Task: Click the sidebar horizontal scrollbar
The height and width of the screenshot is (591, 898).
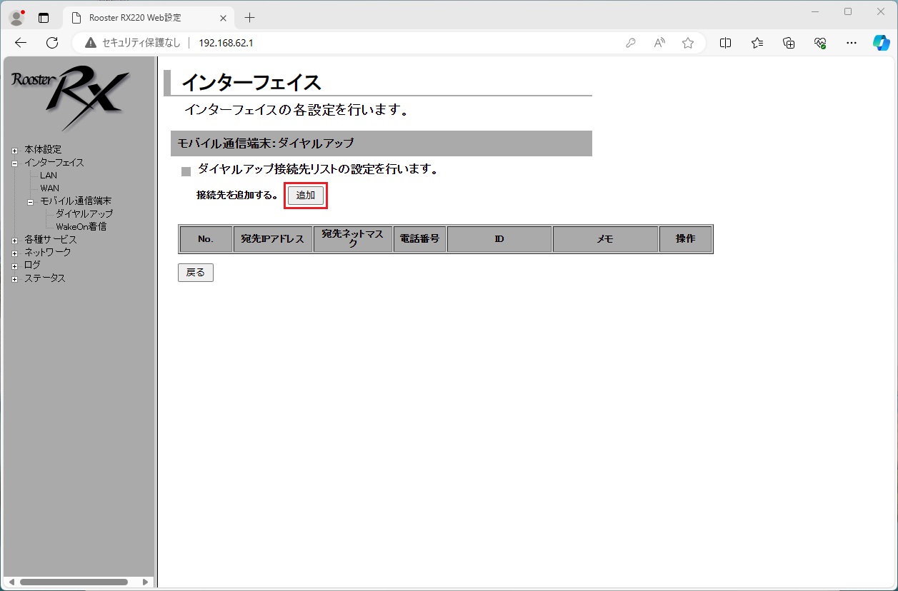Action: tap(74, 582)
